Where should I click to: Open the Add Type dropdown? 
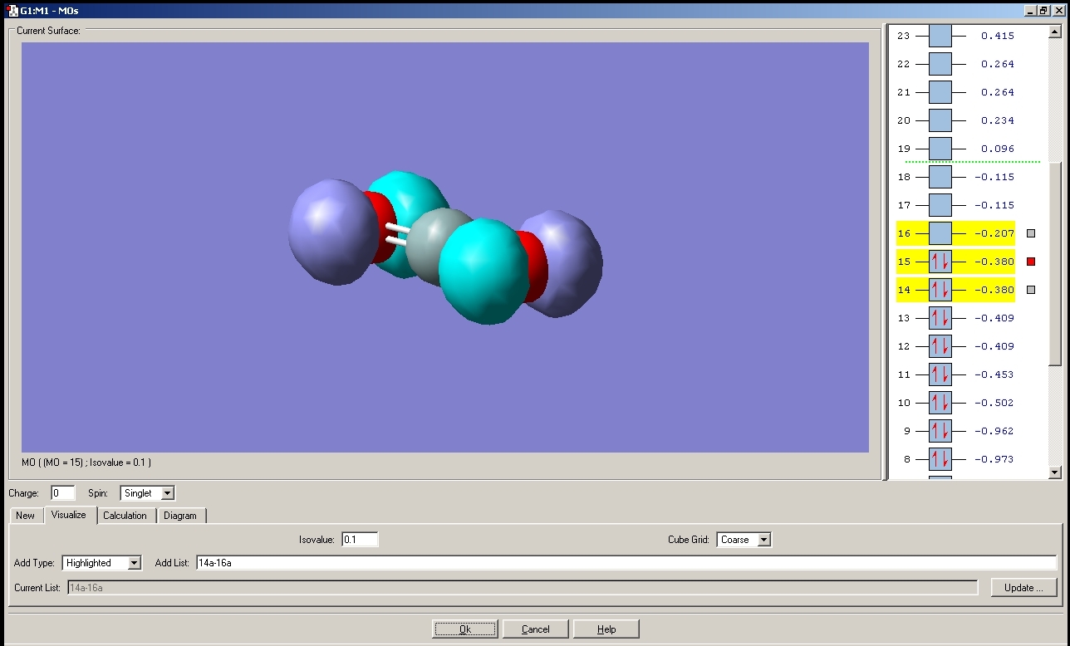134,563
